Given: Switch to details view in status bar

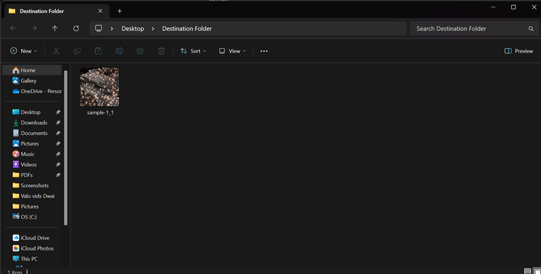Looking at the screenshot, I should tap(527, 271).
